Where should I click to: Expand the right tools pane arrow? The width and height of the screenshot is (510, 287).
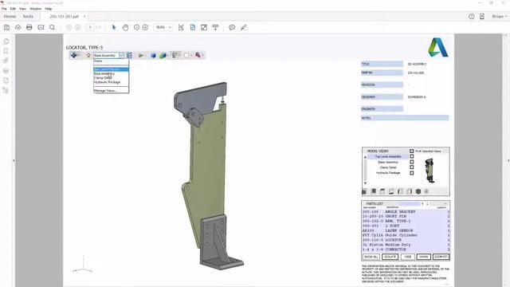pos(508,160)
